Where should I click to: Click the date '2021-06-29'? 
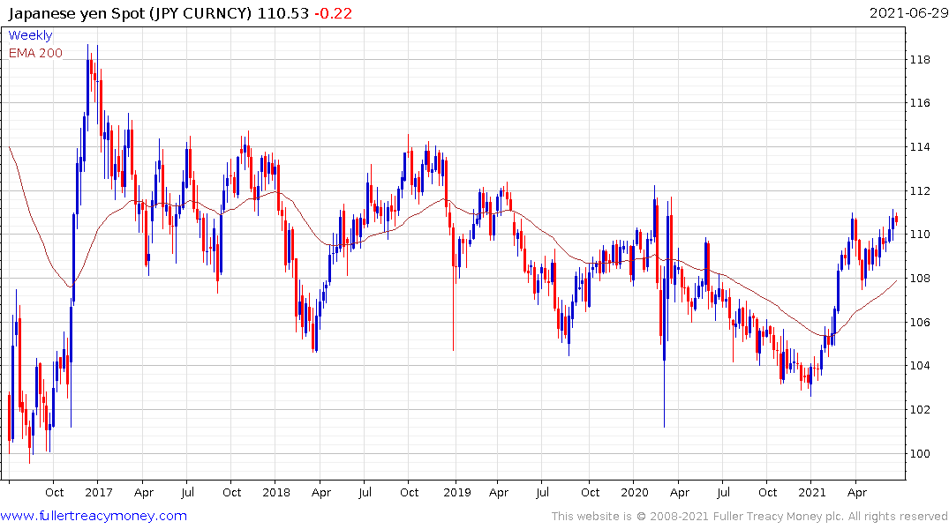pyautogui.click(x=908, y=13)
